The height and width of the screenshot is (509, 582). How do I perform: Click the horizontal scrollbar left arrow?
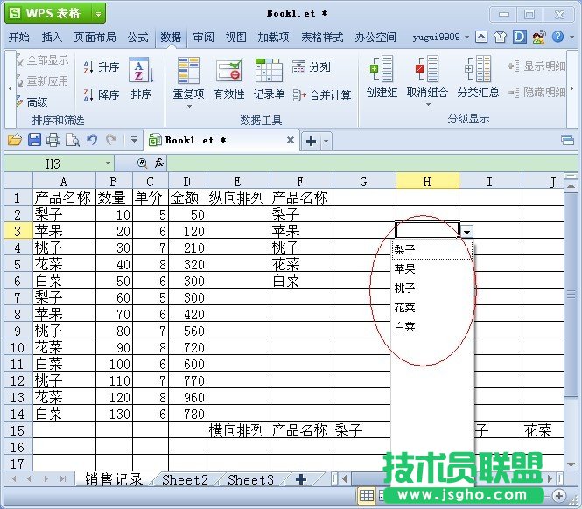pyautogui.click(x=345, y=478)
